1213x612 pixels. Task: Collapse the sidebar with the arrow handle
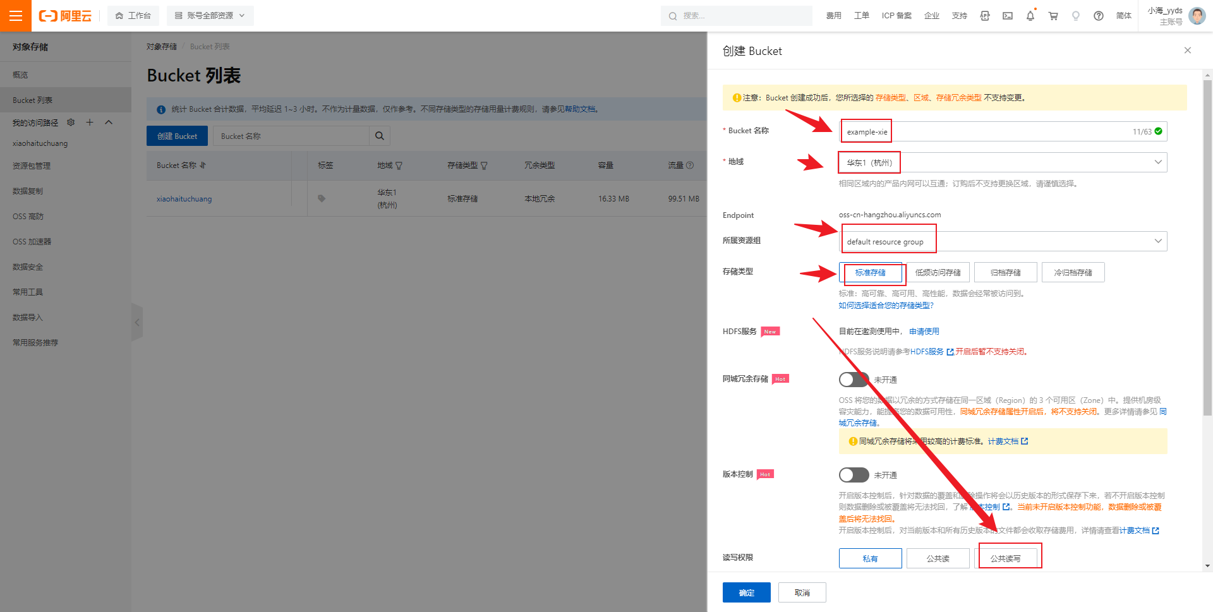click(x=137, y=322)
